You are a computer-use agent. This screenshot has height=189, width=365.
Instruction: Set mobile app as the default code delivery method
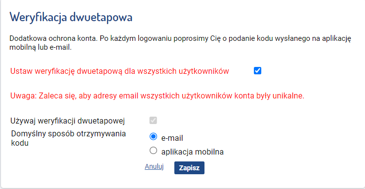(x=153, y=150)
